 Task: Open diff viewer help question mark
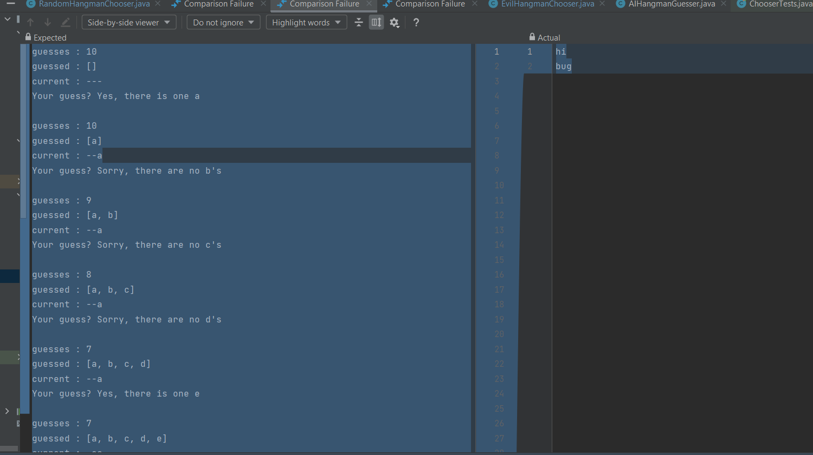pyautogui.click(x=416, y=22)
